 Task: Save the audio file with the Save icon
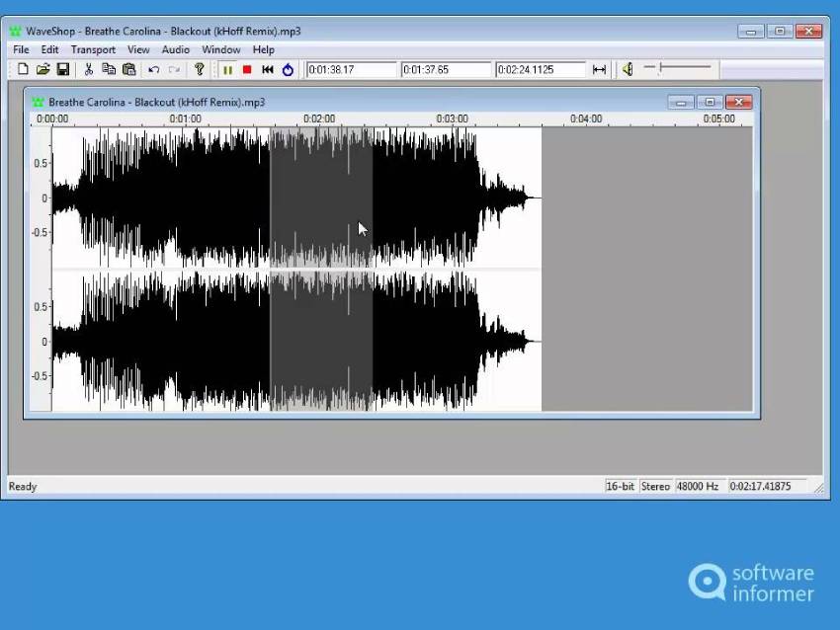point(64,69)
